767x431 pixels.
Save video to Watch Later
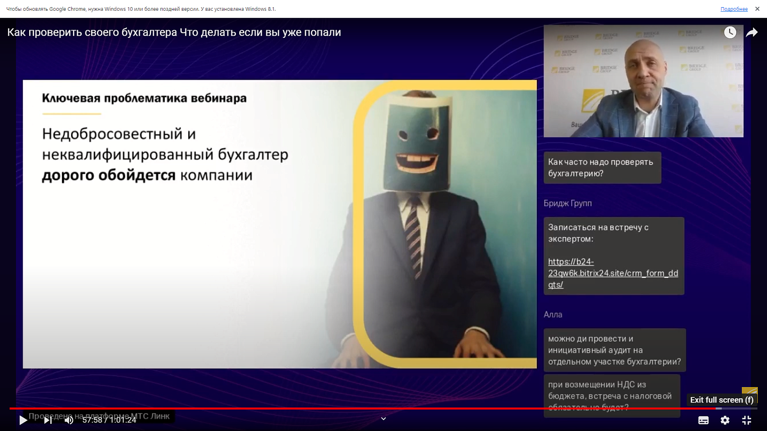(730, 32)
